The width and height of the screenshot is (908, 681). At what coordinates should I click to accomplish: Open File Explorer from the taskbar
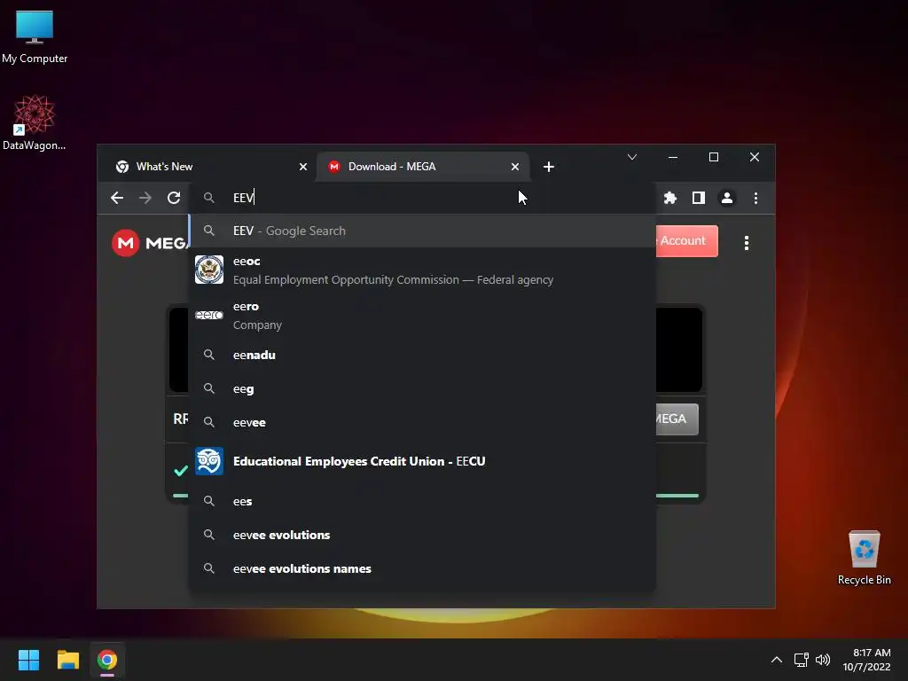click(67, 660)
